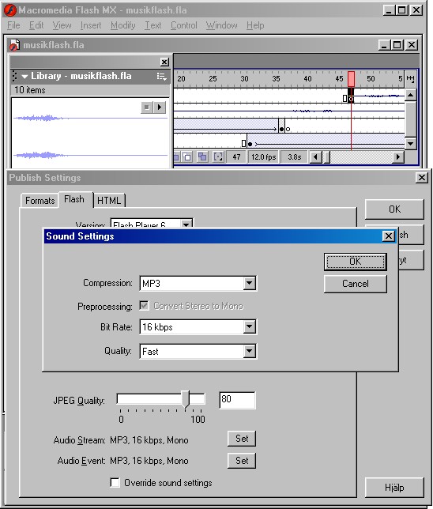Click the Modify Onion Markers icon
Viewport: 433px width, 509px height.
(218, 157)
